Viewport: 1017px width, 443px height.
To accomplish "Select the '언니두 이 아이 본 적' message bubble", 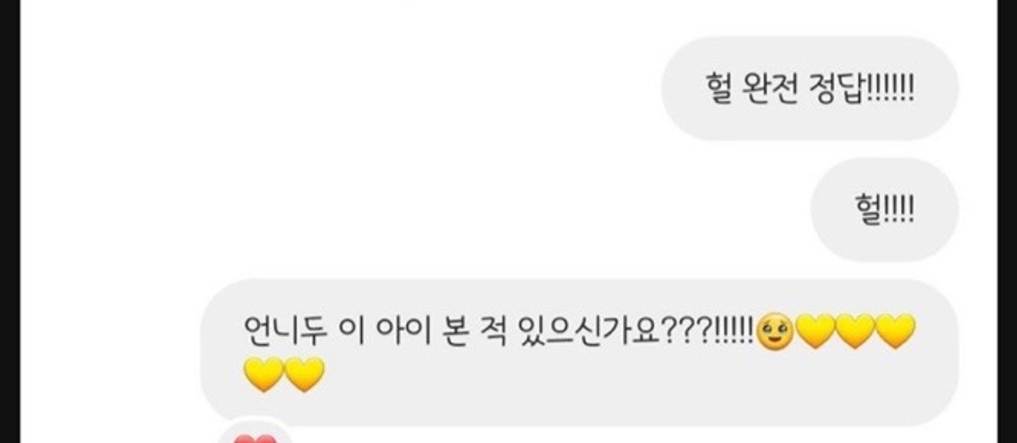I will tap(579, 353).
